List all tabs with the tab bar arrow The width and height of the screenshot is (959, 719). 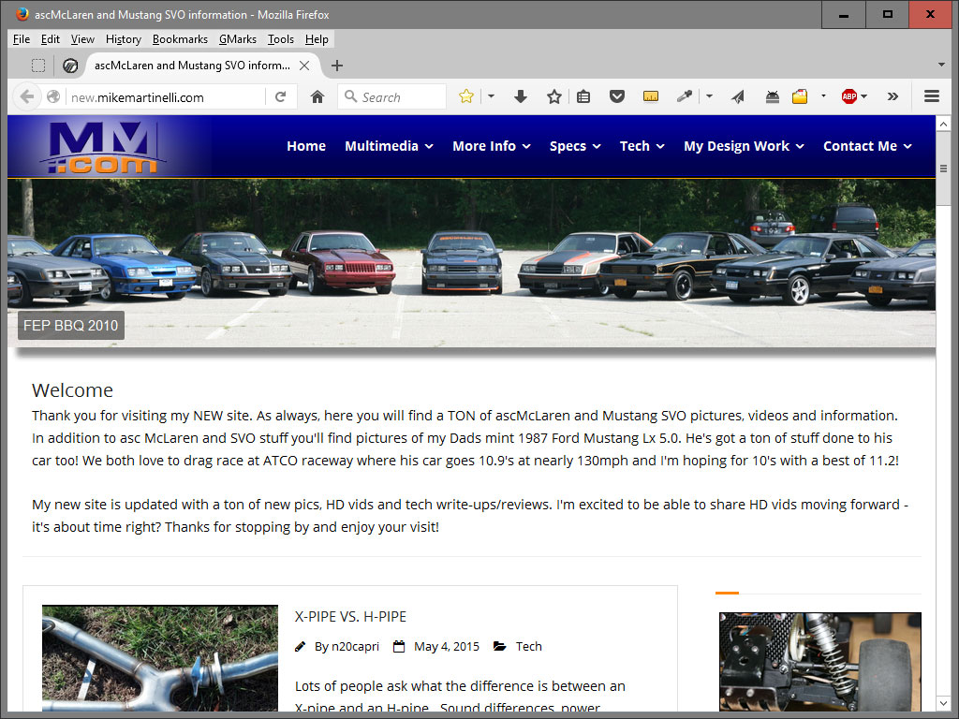coord(942,65)
